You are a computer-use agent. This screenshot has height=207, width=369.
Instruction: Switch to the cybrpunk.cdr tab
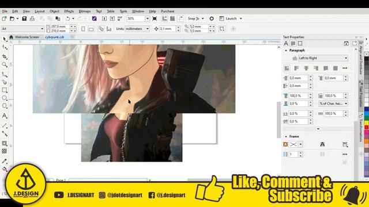(x=55, y=37)
